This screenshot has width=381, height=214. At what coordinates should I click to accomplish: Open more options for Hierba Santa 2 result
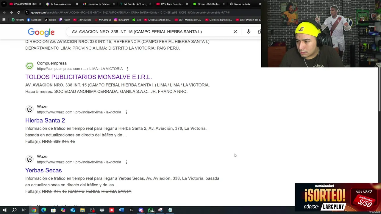point(126,112)
